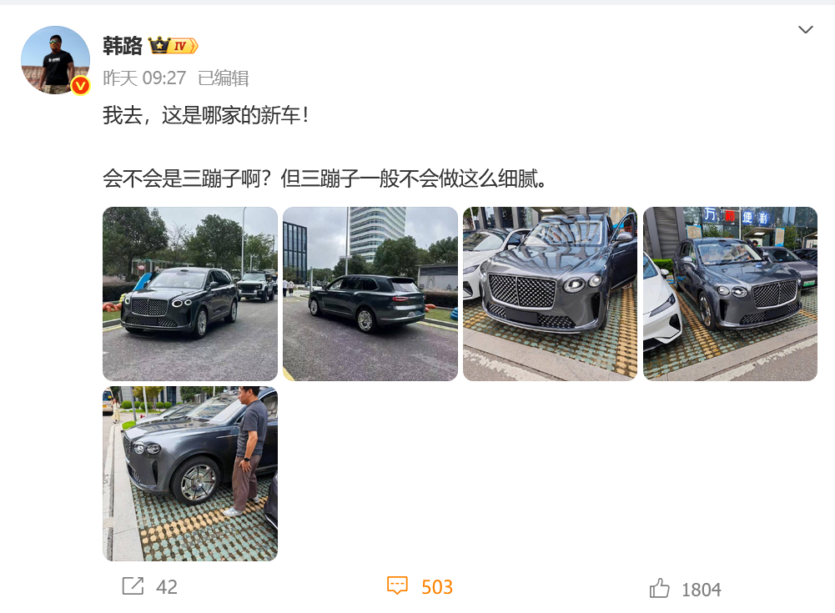The width and height of the screenshot is (835, 613).
Task: Click the repost share icon
Action: tap(133, 585)
